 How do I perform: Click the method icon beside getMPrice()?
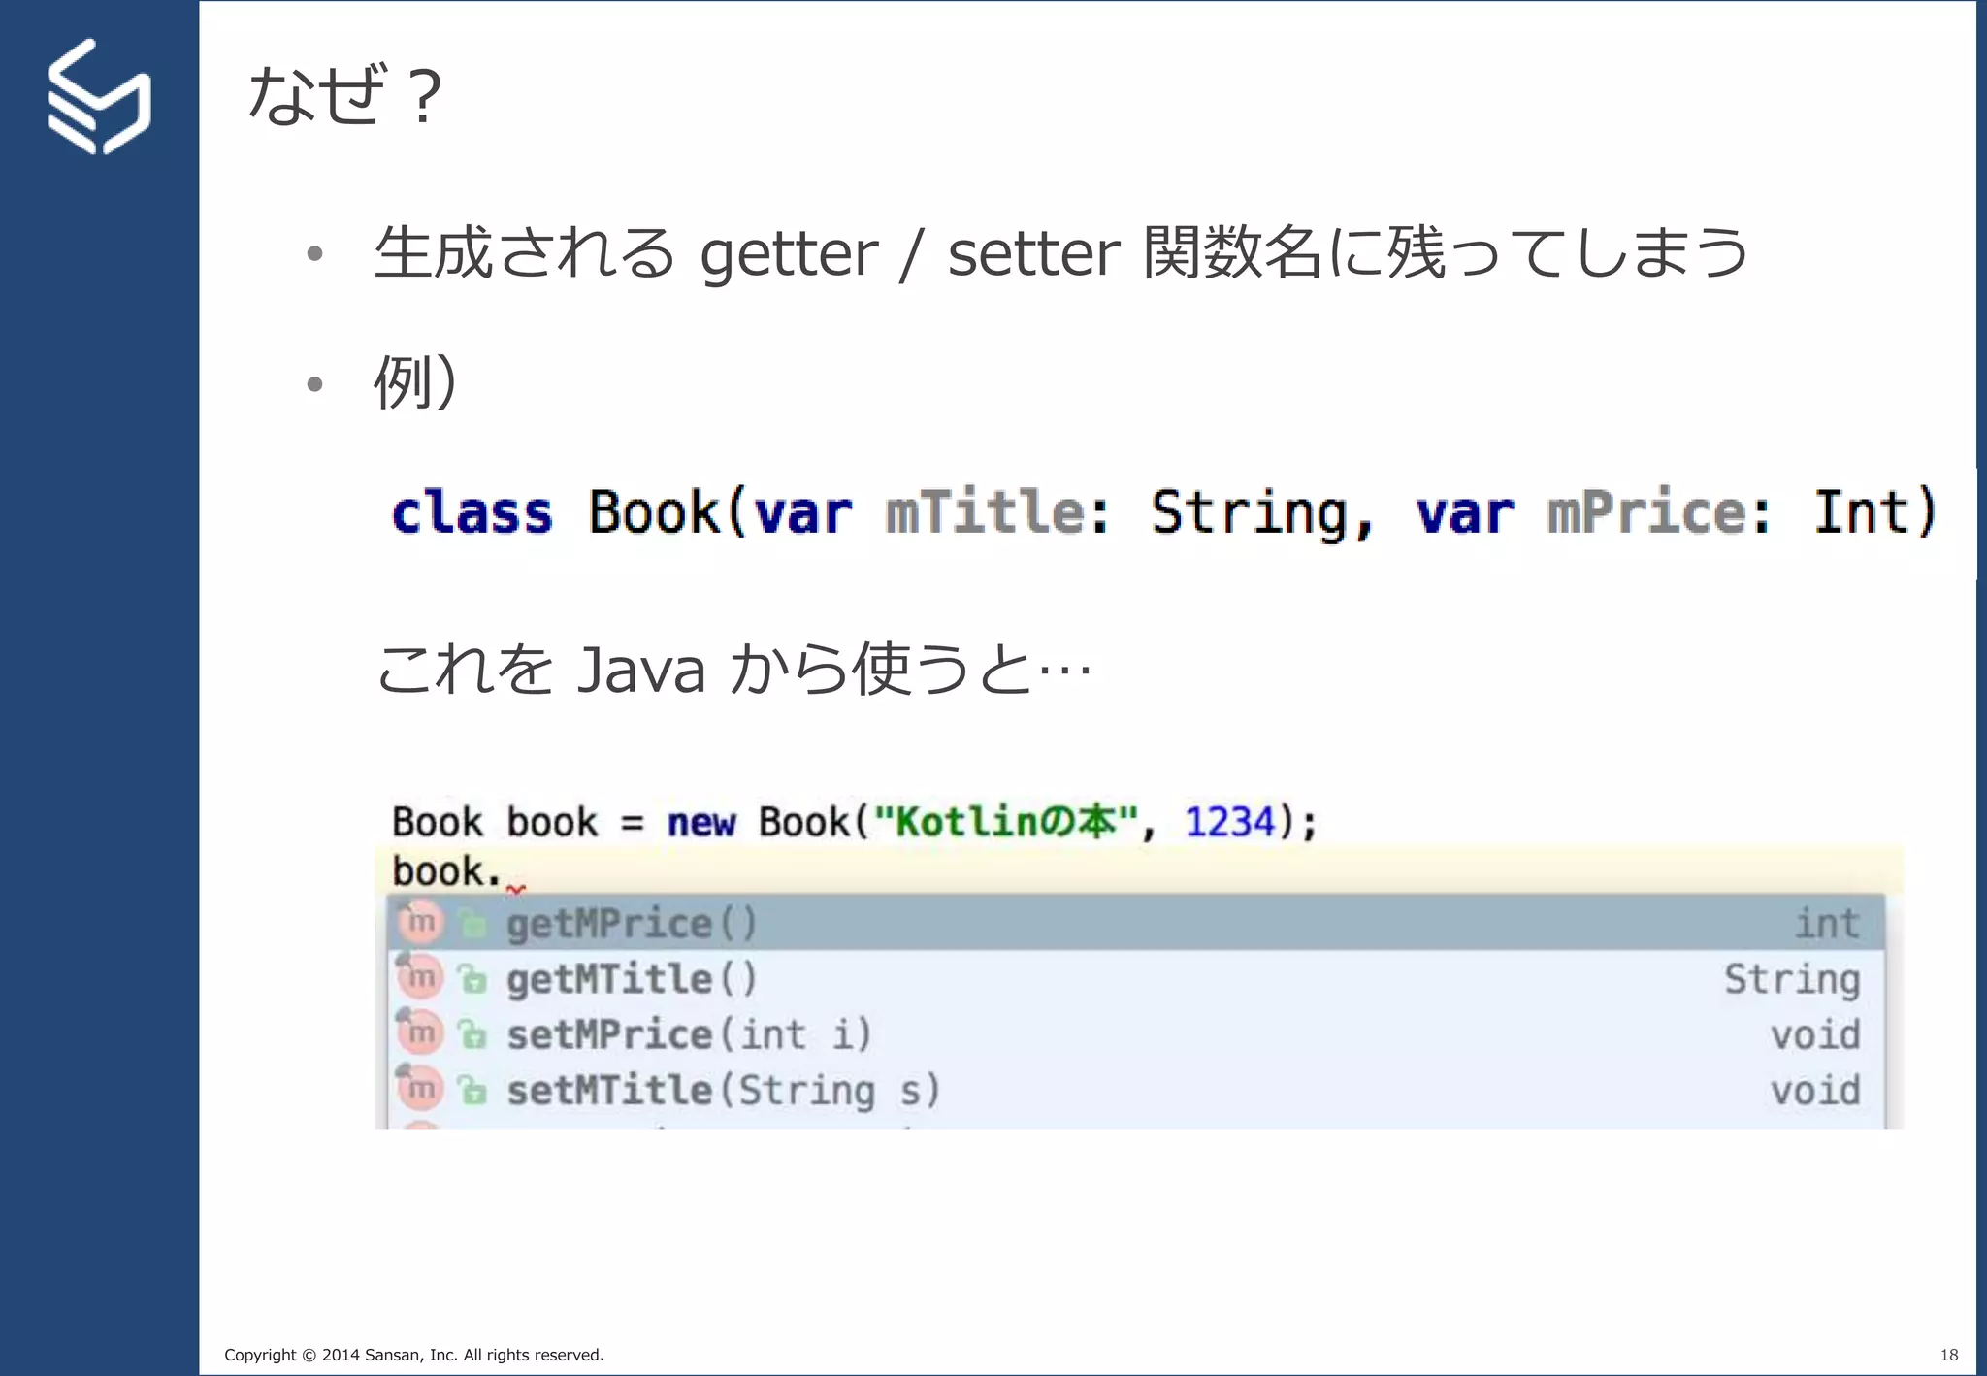420,922
